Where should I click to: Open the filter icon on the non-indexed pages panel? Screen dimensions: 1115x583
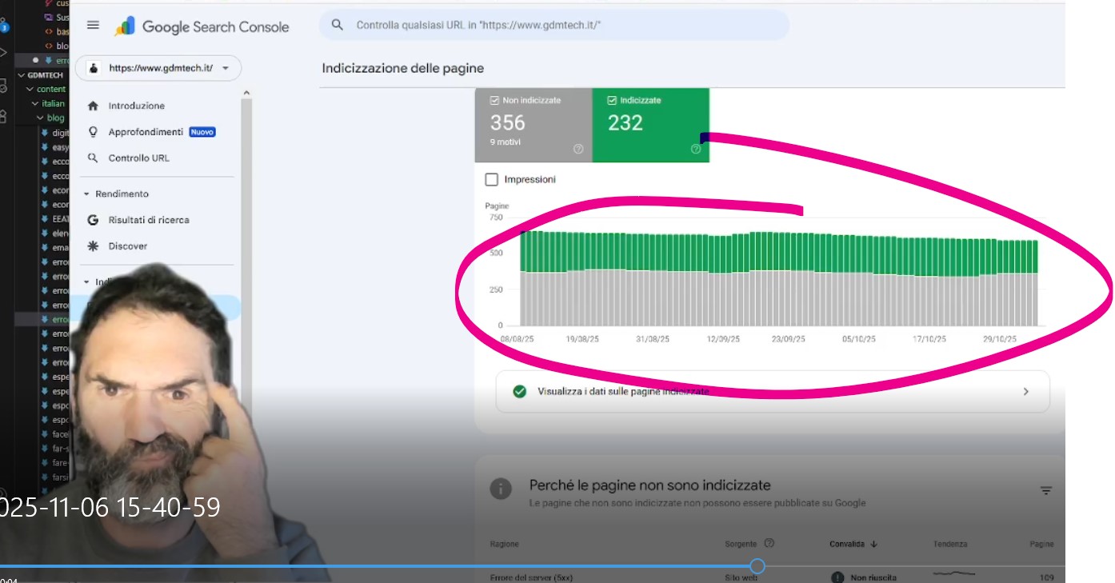1046,490
